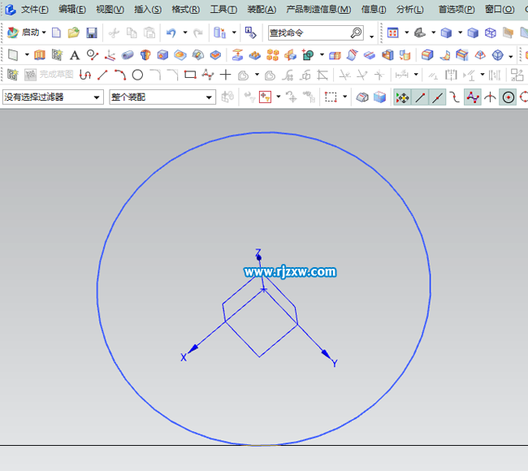Click the Save (floppy disk) icon
This screenshot has width=528, height=471.
tap(92, 33)
